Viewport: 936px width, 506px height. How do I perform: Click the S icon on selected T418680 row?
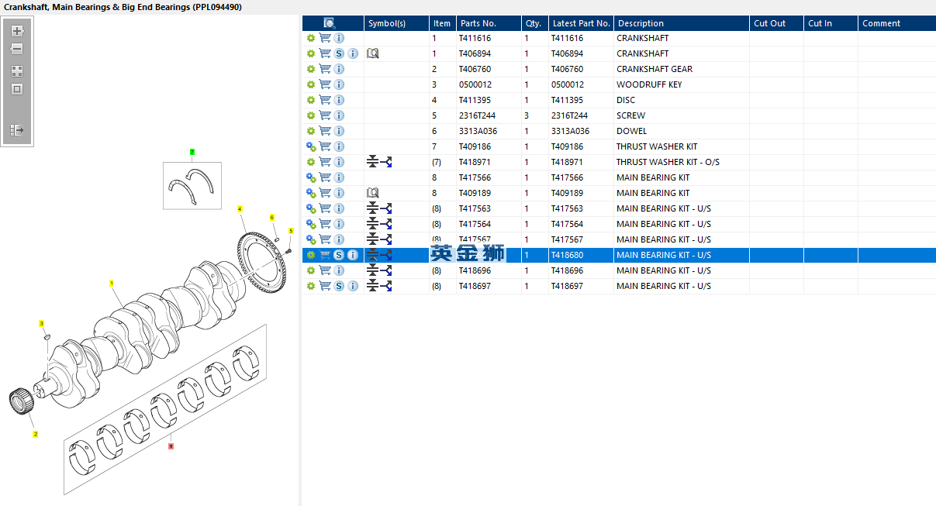tap(339, 255)
